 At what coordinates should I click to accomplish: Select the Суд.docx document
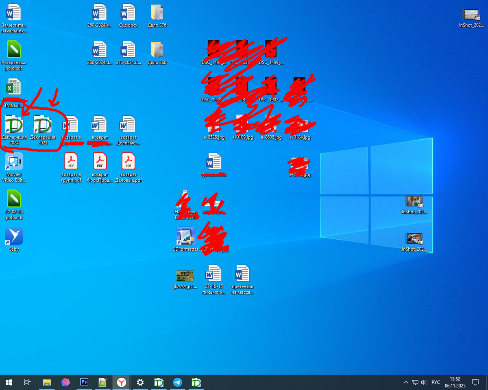tap(128, 16)
